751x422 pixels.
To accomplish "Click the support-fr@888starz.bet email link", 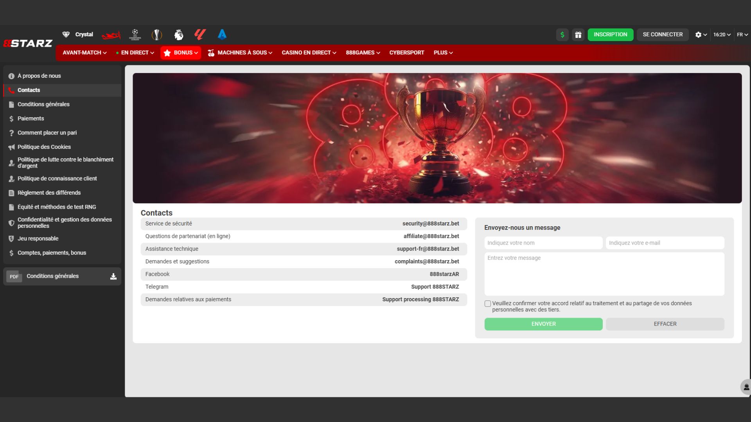I will tap(428, 249).
